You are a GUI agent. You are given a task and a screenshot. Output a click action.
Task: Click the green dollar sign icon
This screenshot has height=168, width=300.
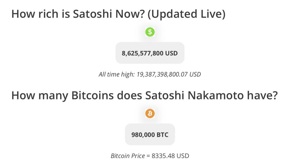click(x=150, y=32)
